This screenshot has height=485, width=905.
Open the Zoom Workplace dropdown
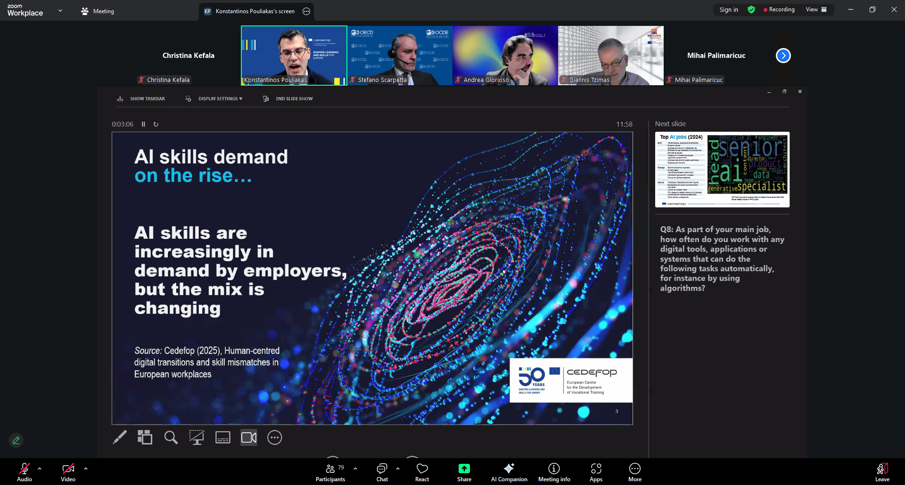point(60,10)
